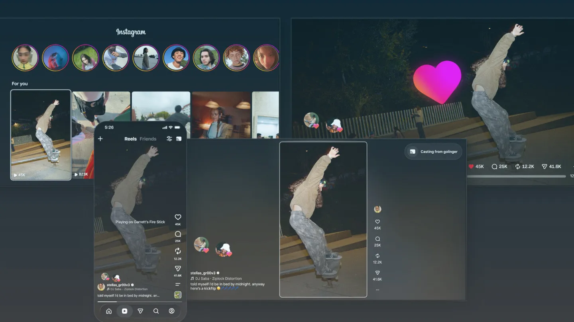
Task: Click the repost icon in the center TV panel
Action: [377, 256]
